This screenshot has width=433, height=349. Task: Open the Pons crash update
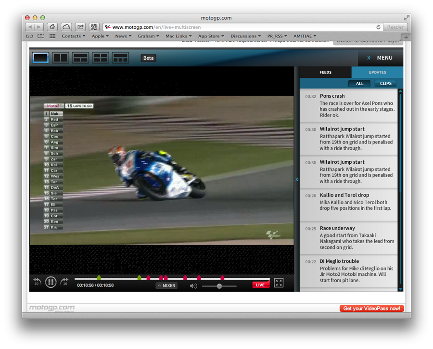coord(348,105)
